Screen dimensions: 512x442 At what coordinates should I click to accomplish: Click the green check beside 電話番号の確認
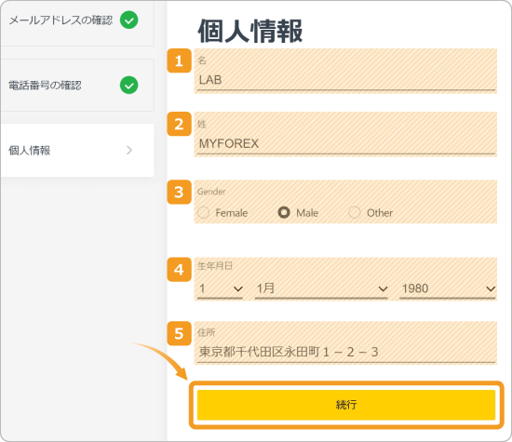click(x=129, y=85)
